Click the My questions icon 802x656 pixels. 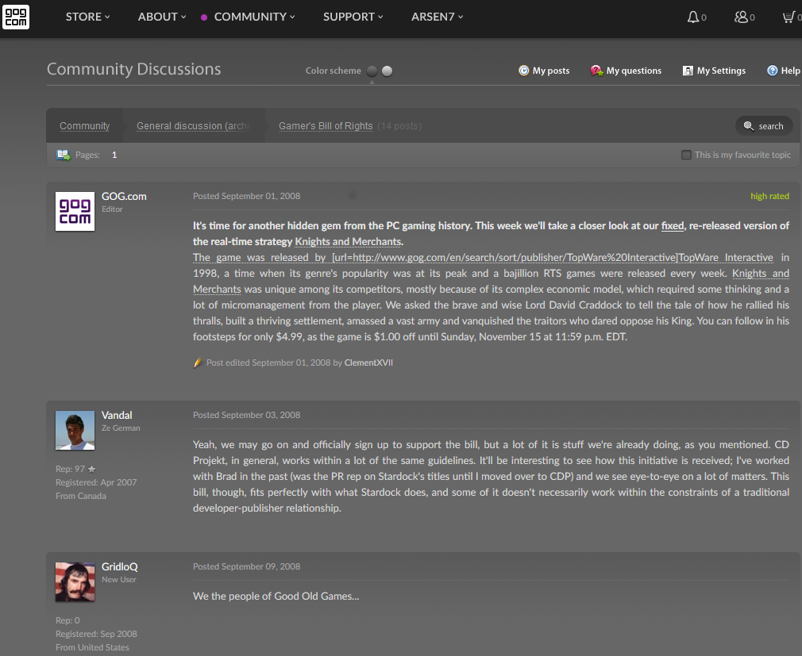(x=596, y=71)
